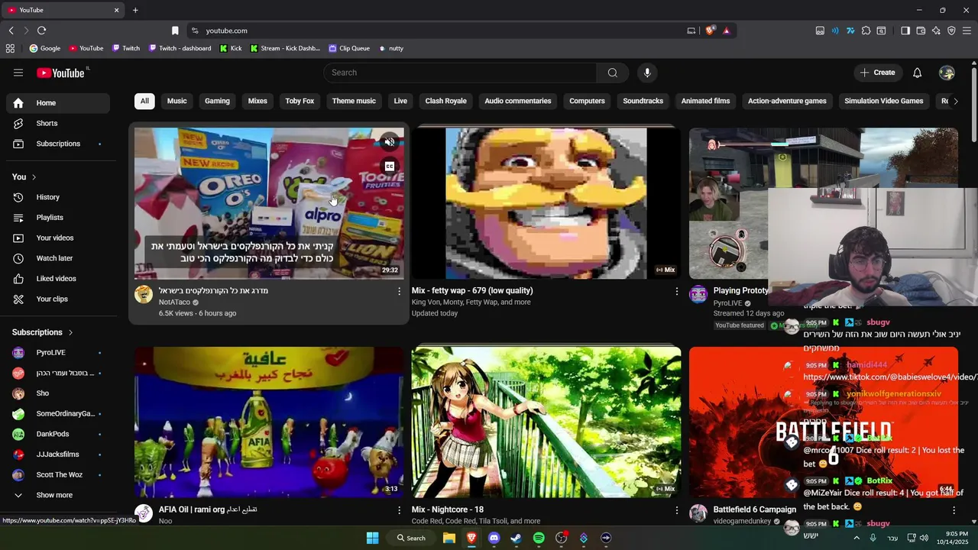Viewport: 978px width, 550px height.
Task: Expand Show more subscriptions
Action: pos(58,495)
